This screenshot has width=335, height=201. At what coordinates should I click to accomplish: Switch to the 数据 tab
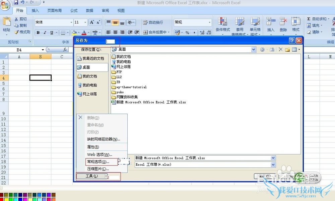click(x=89, y=10)
